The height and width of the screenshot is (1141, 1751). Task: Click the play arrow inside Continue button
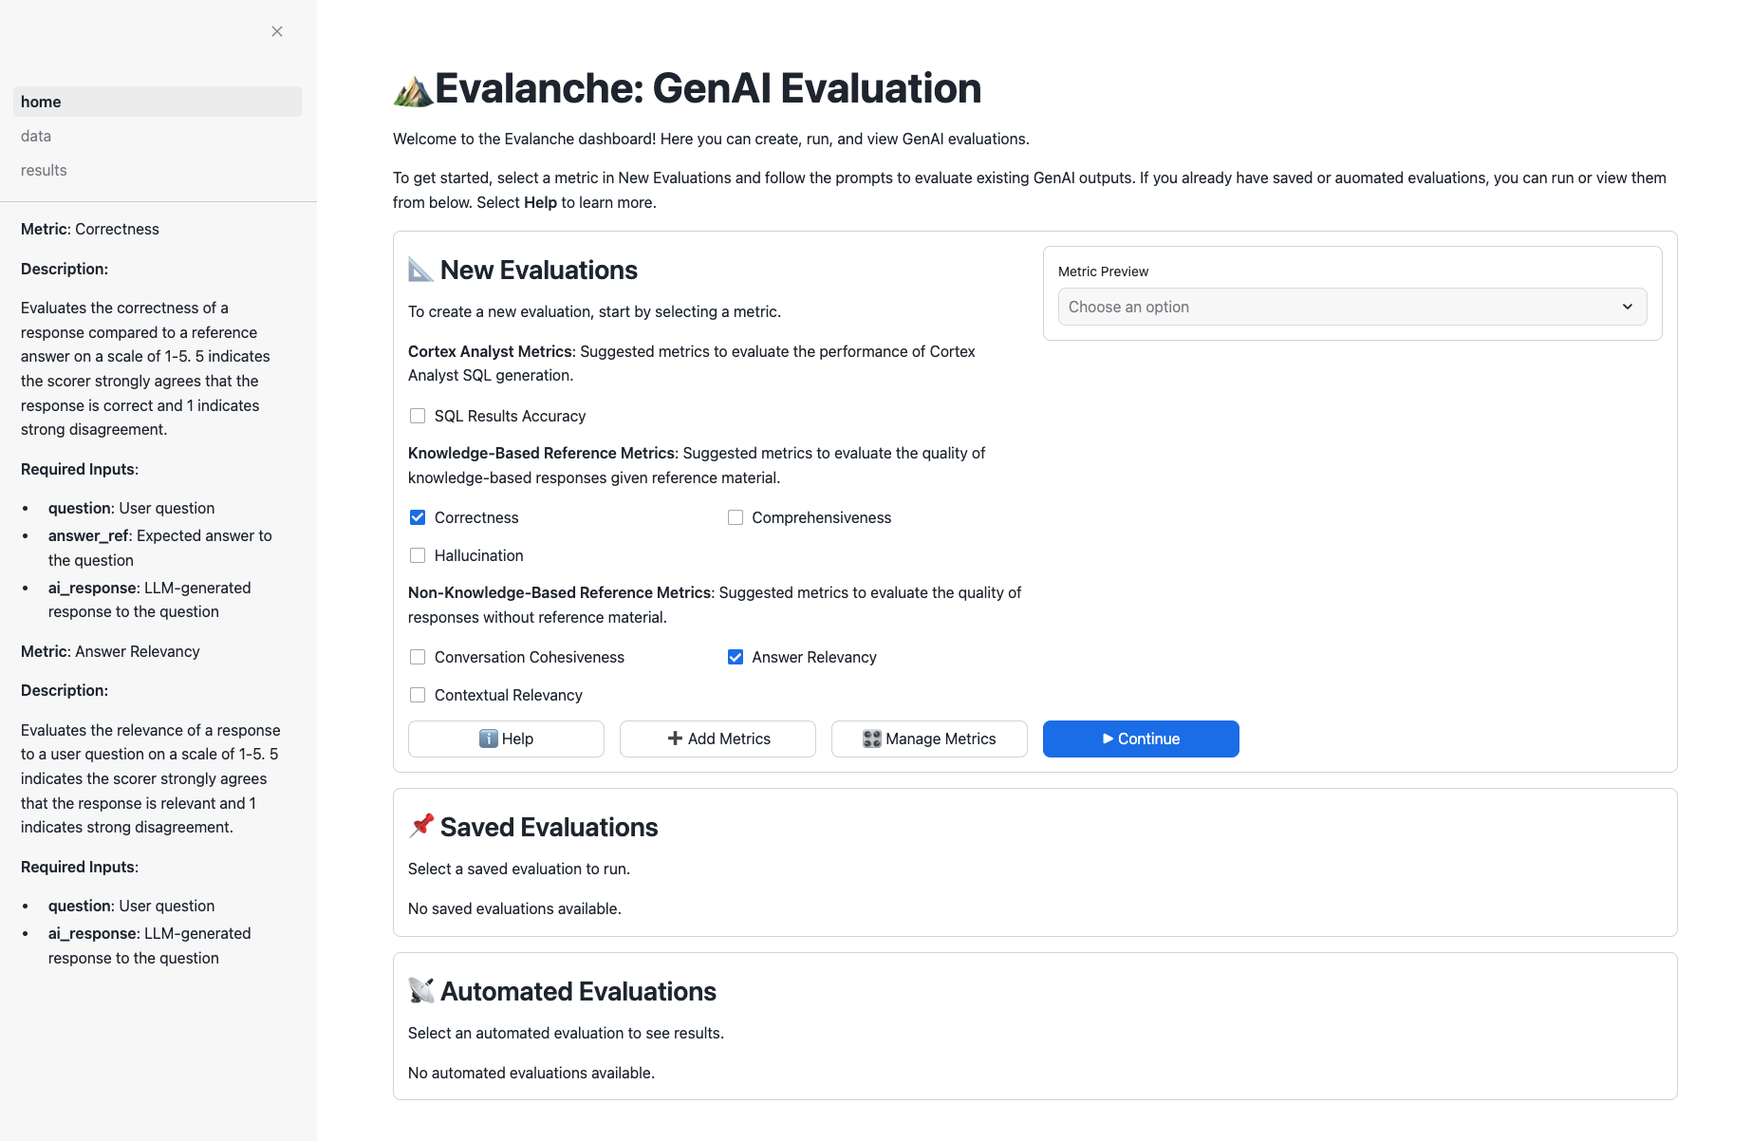(1107, 739)
